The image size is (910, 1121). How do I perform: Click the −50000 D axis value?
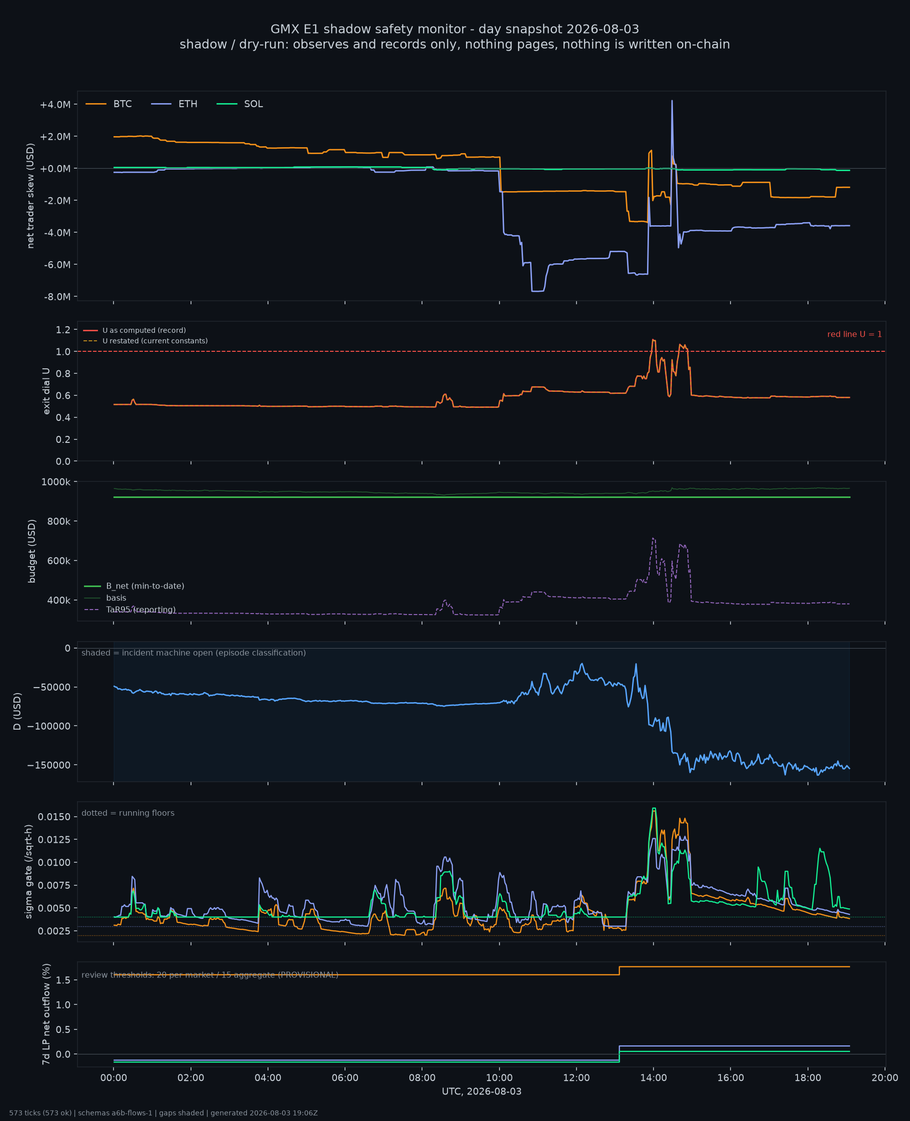click(x=51, y=687)
